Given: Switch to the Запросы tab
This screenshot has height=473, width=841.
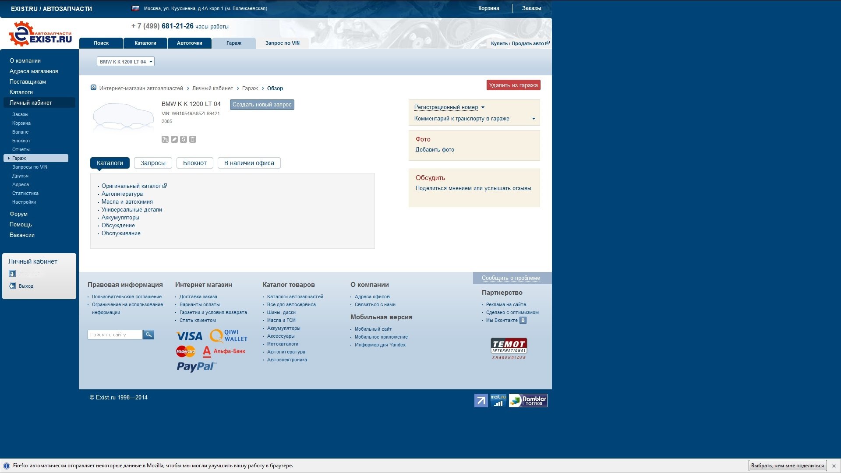Looking at the screenshot, I should (153, 163).
